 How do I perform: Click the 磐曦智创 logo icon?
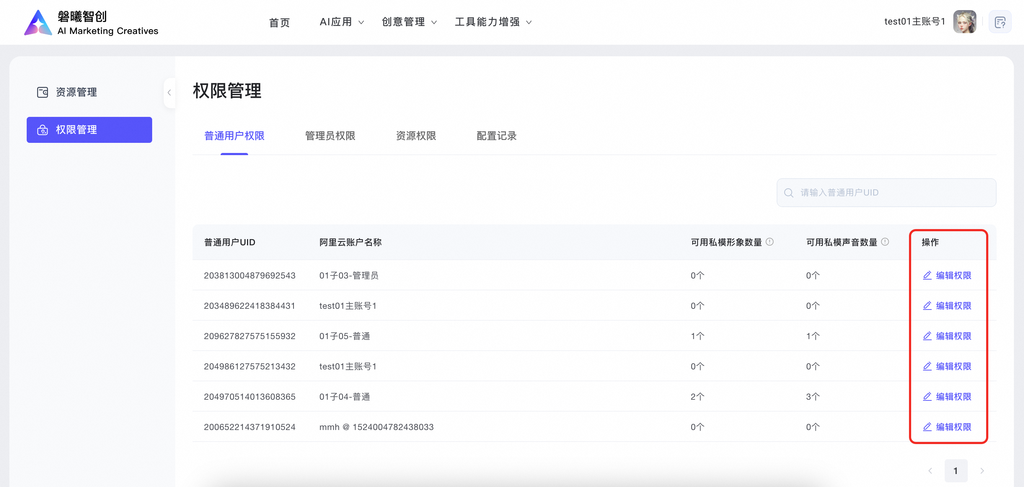pos(38,22)
